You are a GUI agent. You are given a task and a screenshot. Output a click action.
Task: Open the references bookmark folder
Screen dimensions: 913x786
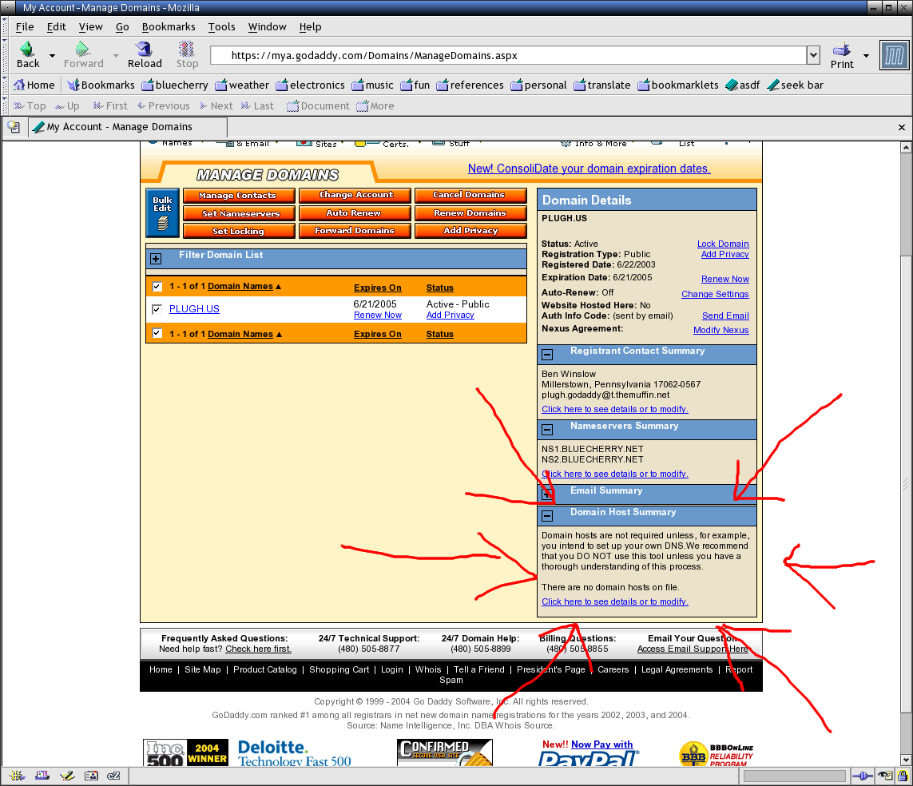click(x=470, y=85)
